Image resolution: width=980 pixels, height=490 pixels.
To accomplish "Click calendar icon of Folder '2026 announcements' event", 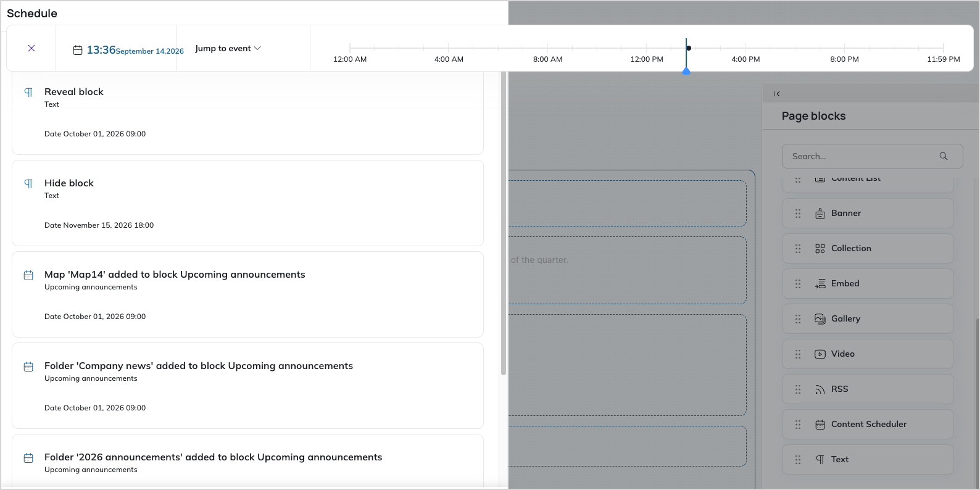I will tap(28, 458).
